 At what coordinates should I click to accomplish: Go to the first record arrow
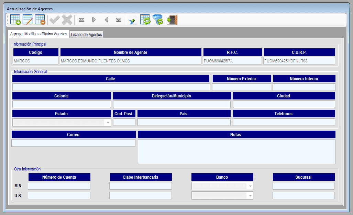coord(81,20)
